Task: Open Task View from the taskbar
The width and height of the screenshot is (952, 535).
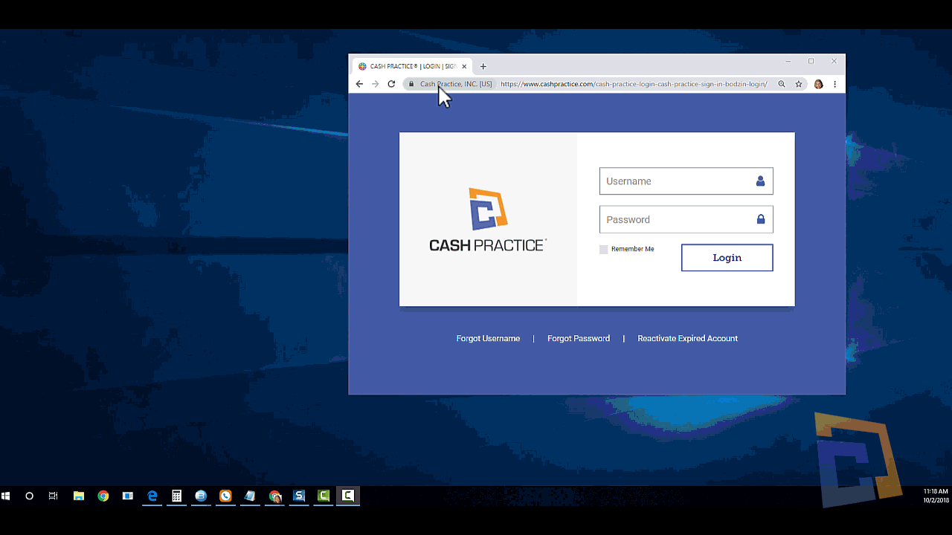Action: [54, 496]
